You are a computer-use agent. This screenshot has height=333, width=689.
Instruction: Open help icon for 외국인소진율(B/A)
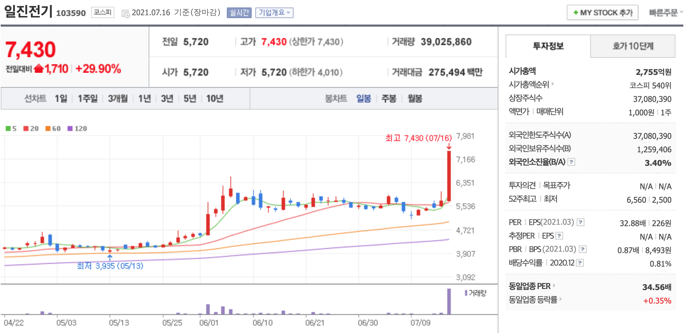click(571, 162)
